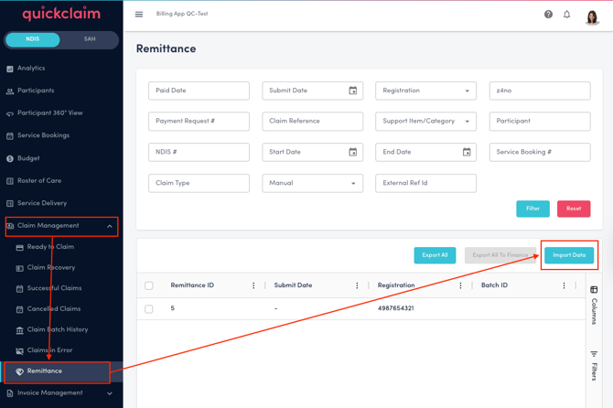
Task: Open the hamburger menu icon
Action: (139, 15)
